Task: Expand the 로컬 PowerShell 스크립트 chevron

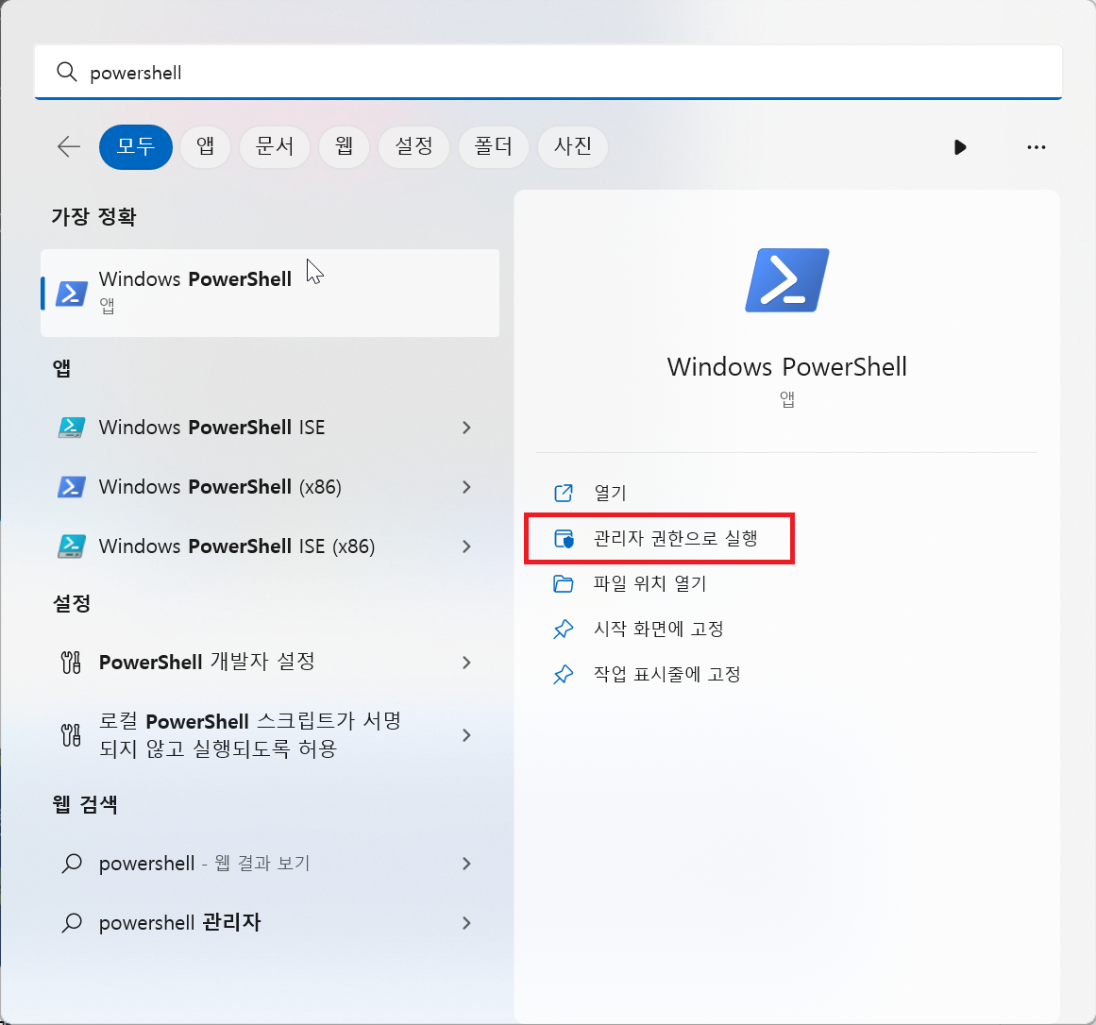Action: click(466, 735)
